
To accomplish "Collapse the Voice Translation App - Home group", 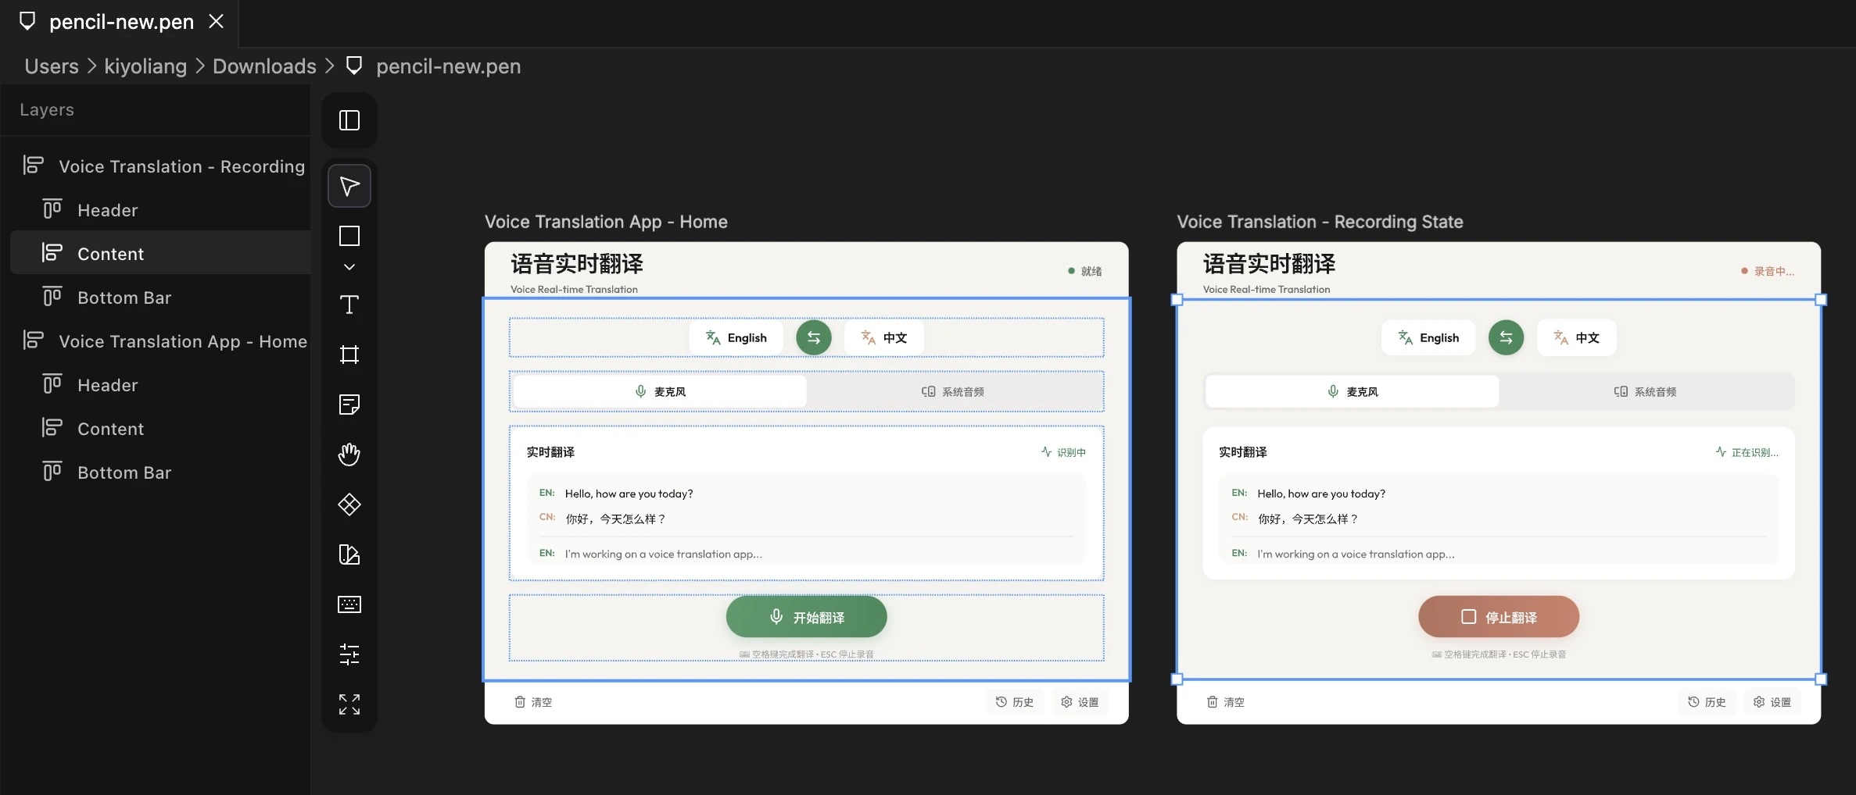I will (32, 340).
